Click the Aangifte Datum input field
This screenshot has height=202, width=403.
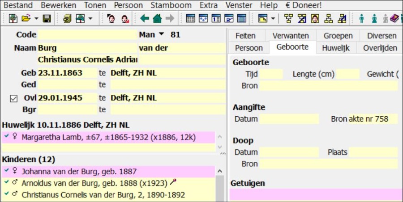(289, 119)
